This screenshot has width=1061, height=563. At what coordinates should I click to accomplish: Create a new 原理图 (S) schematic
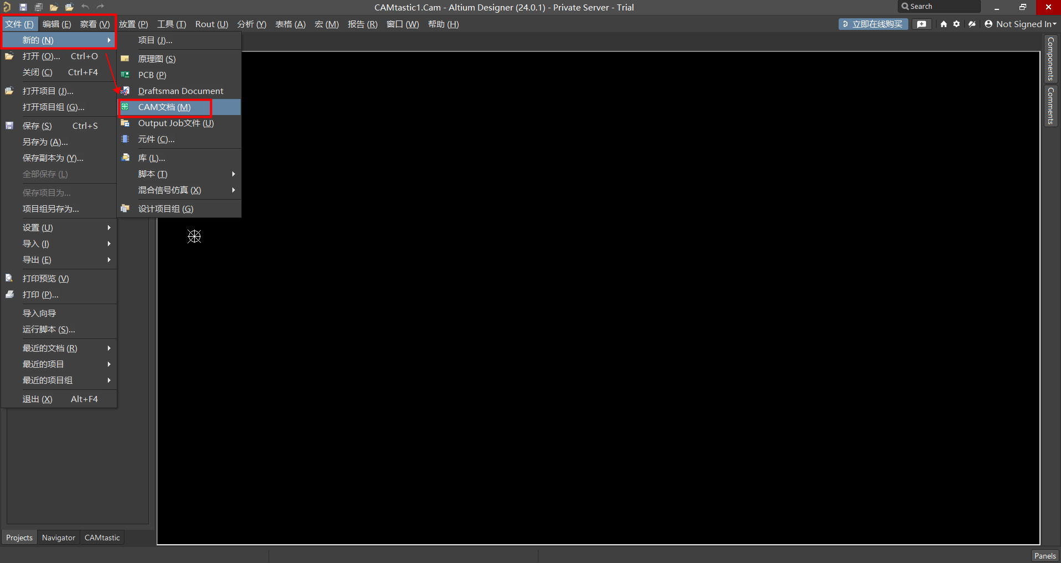(157, 59)
